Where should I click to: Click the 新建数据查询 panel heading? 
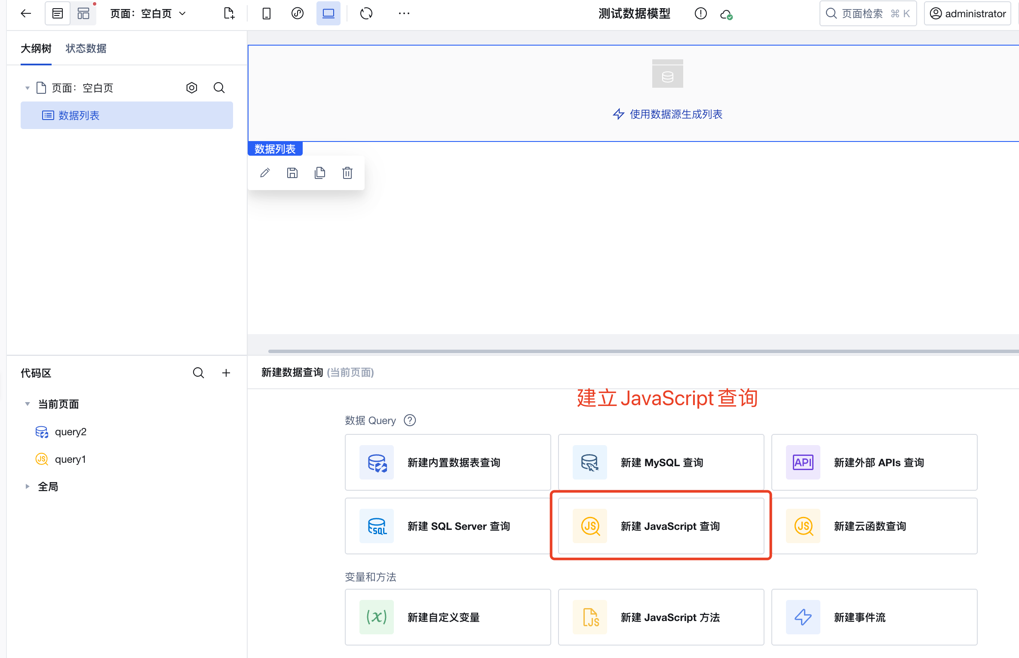click(292, 372)
